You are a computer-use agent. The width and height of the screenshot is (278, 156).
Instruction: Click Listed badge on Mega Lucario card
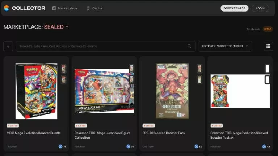tap(81, 126)
